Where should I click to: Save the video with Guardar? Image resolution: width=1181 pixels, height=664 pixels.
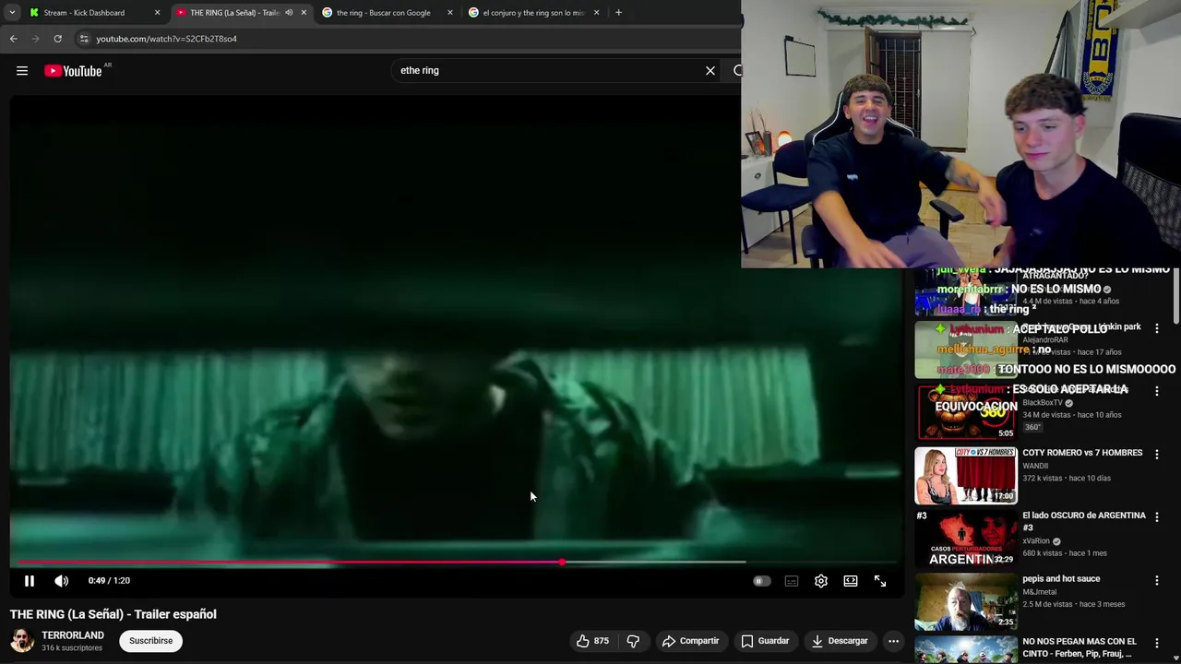pos(766,641)
